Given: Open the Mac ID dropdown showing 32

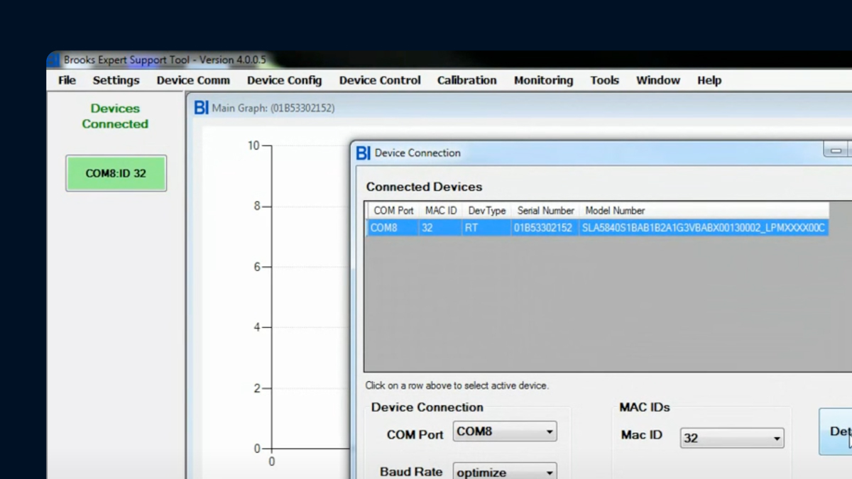Looking at the screenshot, I should pos(731,438).
